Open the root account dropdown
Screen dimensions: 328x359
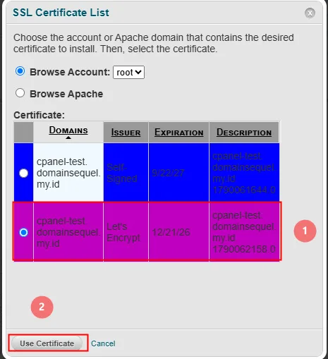(x=128, y=73)
